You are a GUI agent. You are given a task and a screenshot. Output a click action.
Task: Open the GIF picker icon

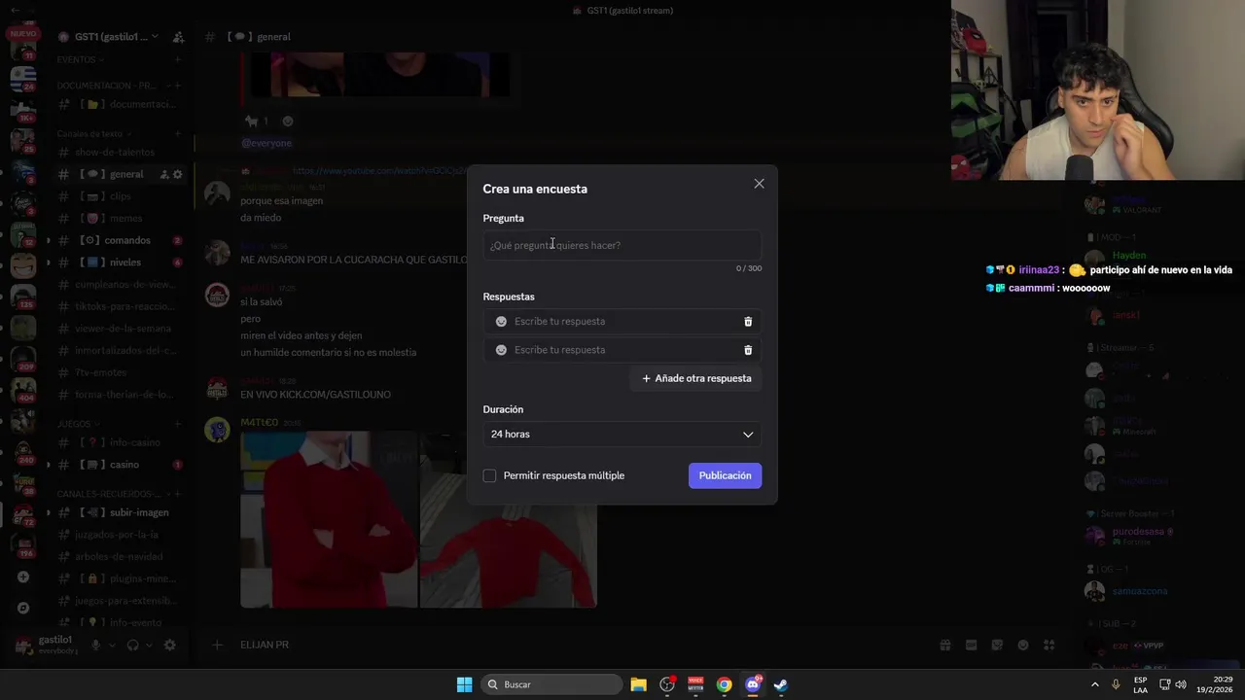[x=971, y=645]
